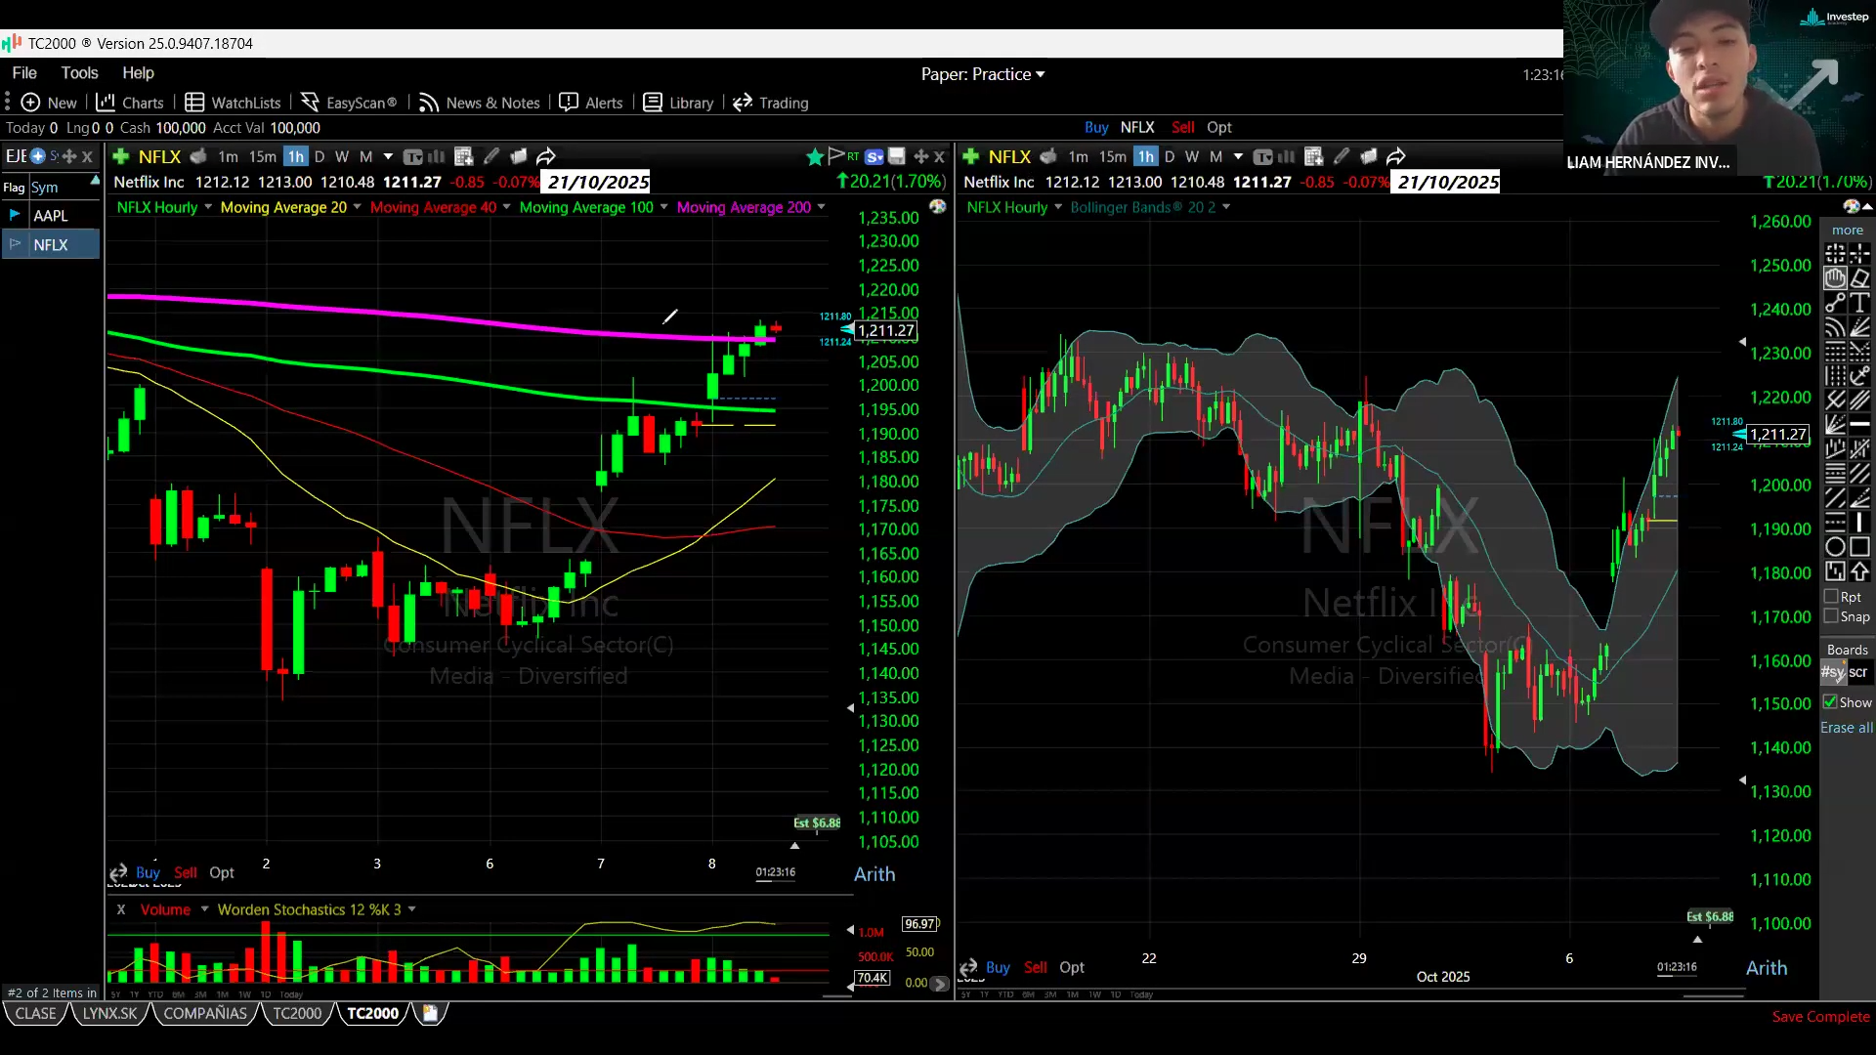1876x1055 pixels.
Task: Open the calendar grid icon on left chart
Action: pos(464,156)
